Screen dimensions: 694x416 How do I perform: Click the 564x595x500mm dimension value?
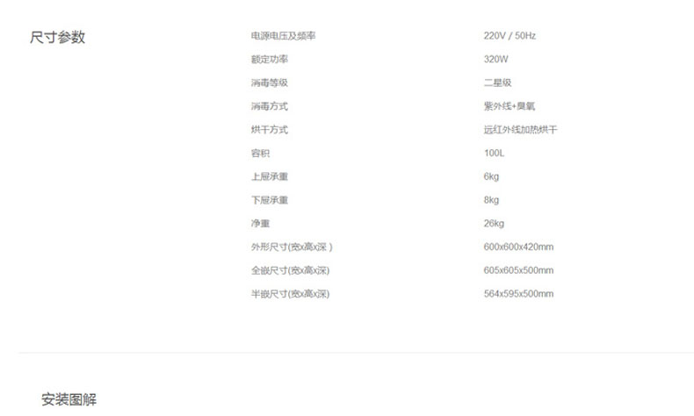tap(518, 294)
